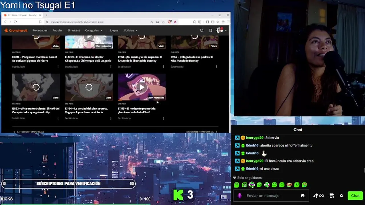Viewport: 365px width, 205px height.
Task: Open the browser hamburger menu
Action: coord(228,22)
